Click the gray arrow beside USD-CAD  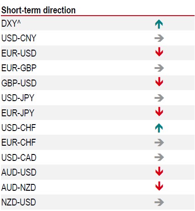pos(159,157)
